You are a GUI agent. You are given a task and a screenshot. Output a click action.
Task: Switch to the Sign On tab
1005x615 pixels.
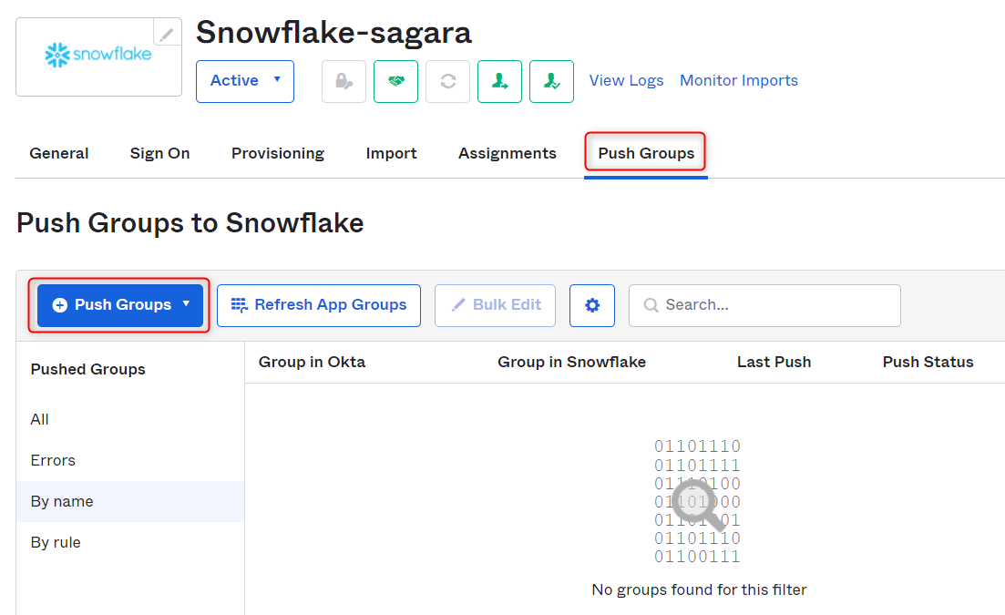[159, 154]
